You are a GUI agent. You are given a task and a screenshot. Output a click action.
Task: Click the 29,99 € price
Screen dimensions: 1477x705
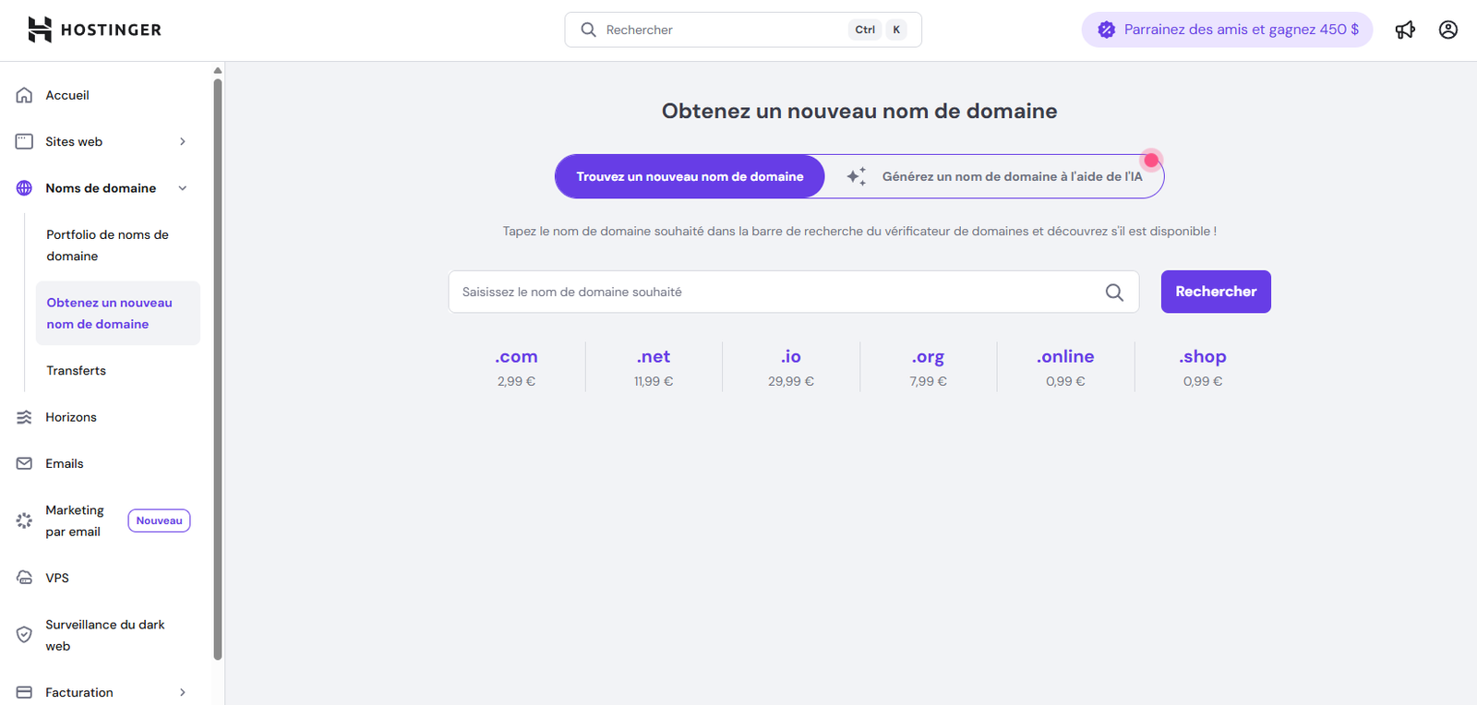(x=791, y=381)
